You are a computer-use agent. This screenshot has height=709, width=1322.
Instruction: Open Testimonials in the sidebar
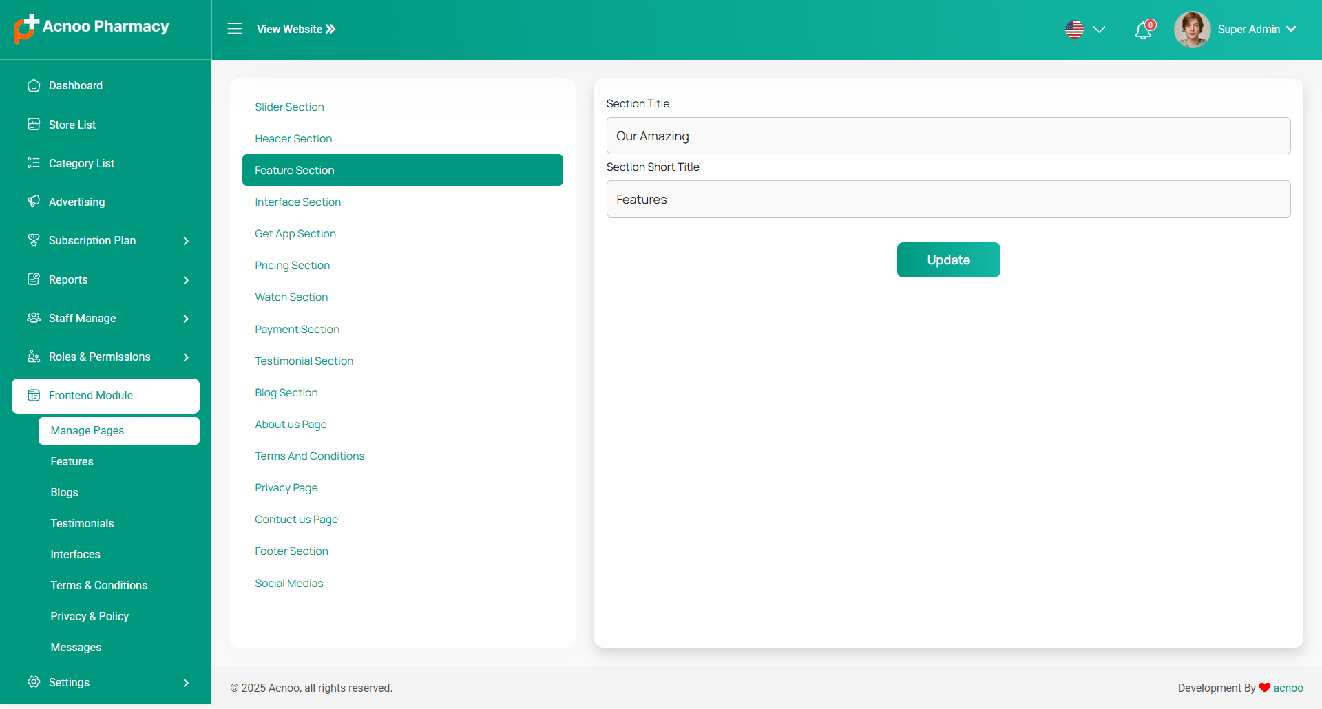[82, 523]
